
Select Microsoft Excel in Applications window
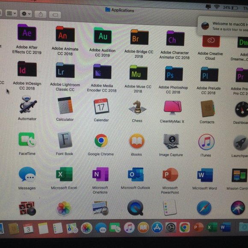pyautogui.click(x=64, y=174)
